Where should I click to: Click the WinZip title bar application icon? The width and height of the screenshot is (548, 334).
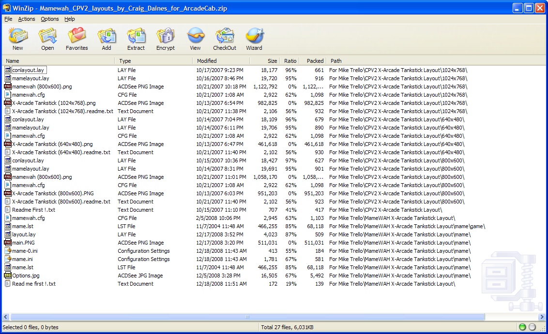(7, 8)
